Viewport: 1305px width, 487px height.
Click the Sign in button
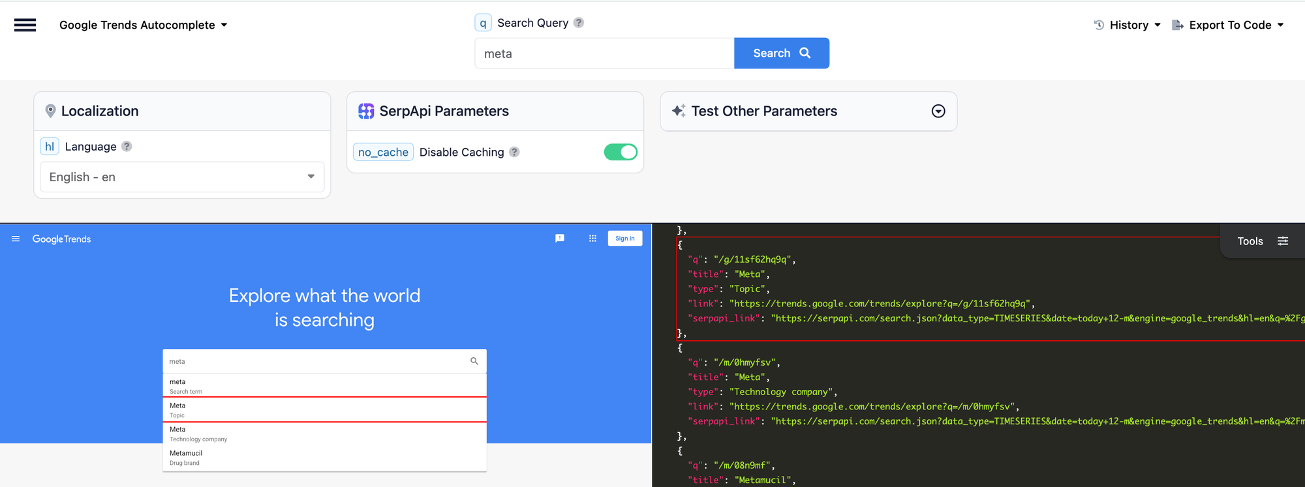624,239
